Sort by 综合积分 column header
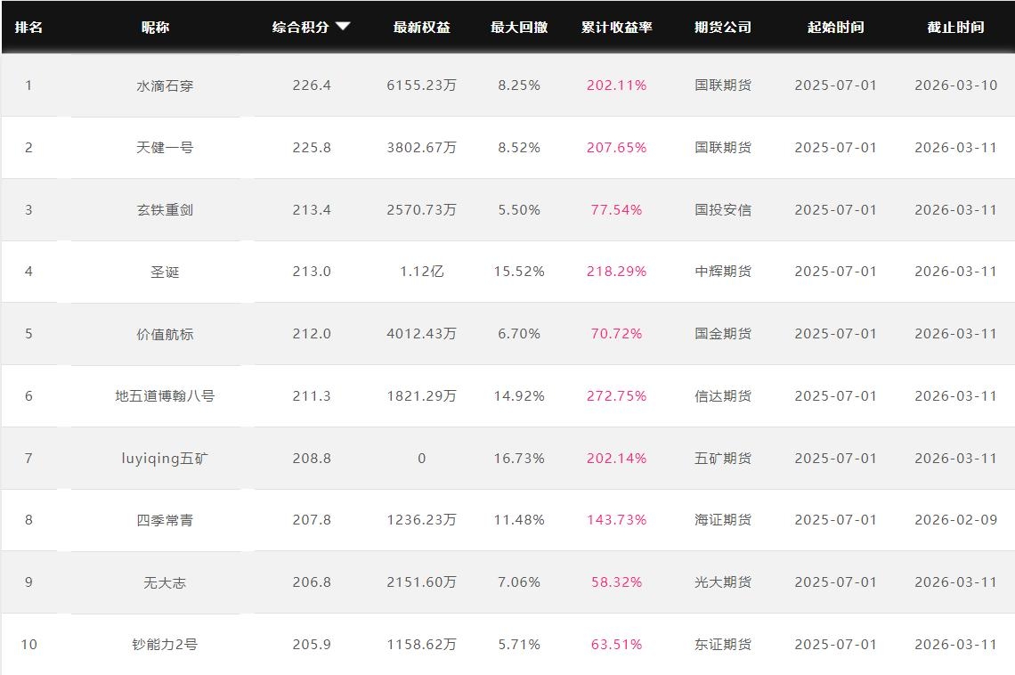 click(301, 27)
